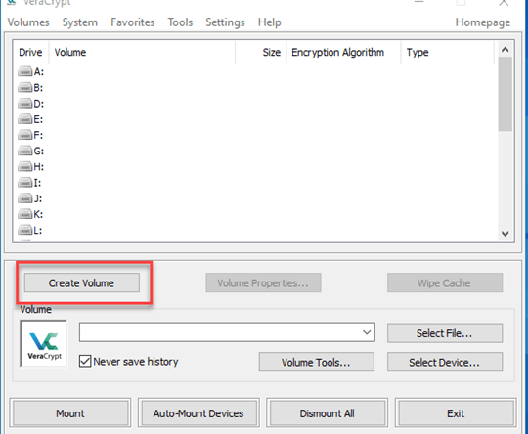
Task: Open the Homepage link
Action: (483, 22)
